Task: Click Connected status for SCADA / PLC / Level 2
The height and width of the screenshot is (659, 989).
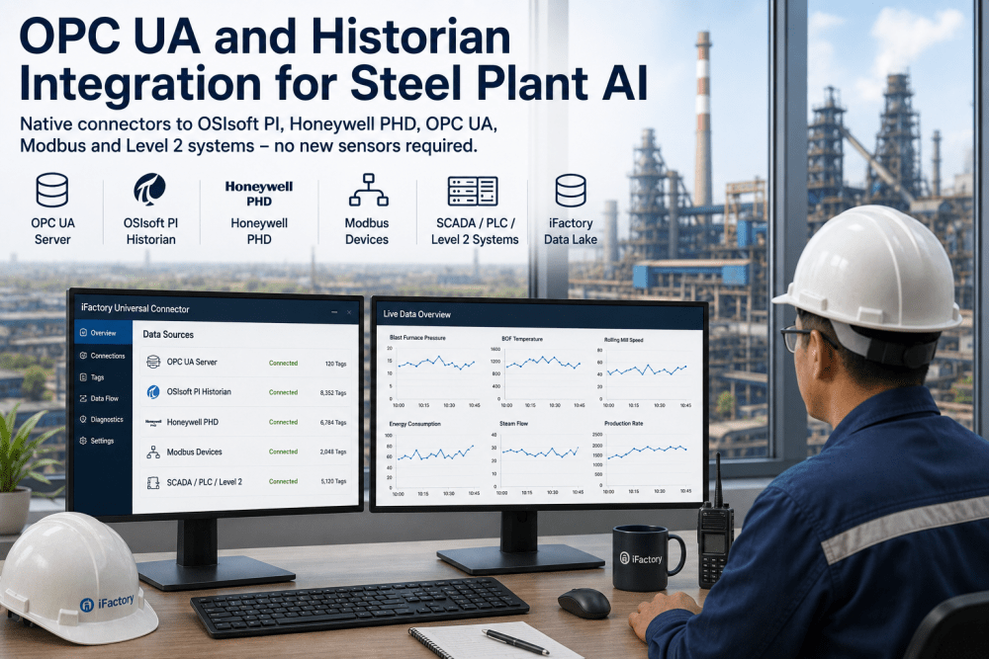Action: (283, 481)
